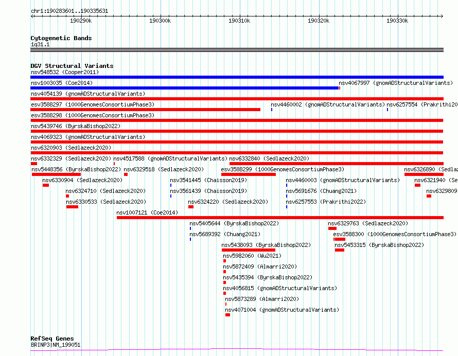Open nsv4054139 gnomADStructuralVariants label
458x356 pixels.
pyautogui.click(x=88, y=94)
